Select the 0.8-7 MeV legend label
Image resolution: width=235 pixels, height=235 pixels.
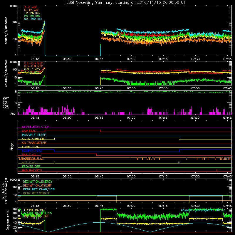coord(32,69)
